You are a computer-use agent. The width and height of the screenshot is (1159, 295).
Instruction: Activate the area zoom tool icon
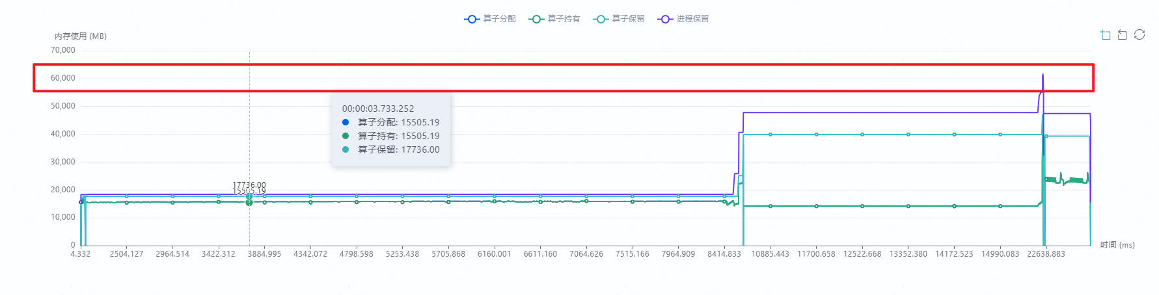click(x=1105, y=35)
